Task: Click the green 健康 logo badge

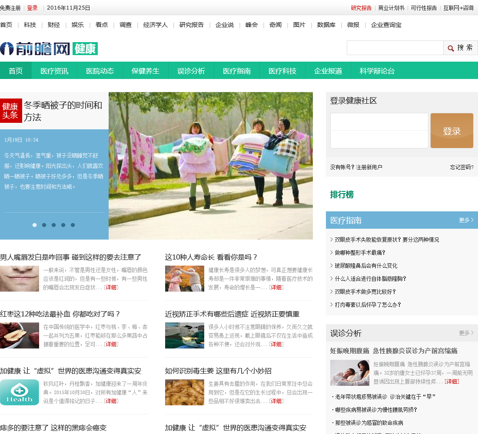Action: [85, 49]
